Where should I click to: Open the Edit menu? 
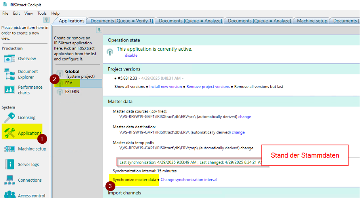(16, 13)
